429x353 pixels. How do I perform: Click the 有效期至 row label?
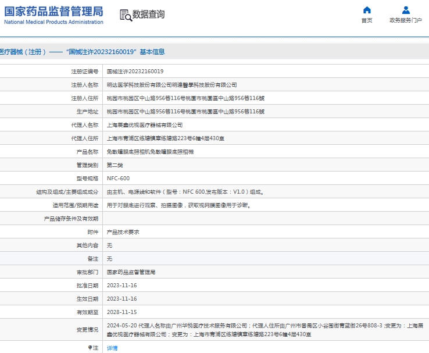(87, 312)
